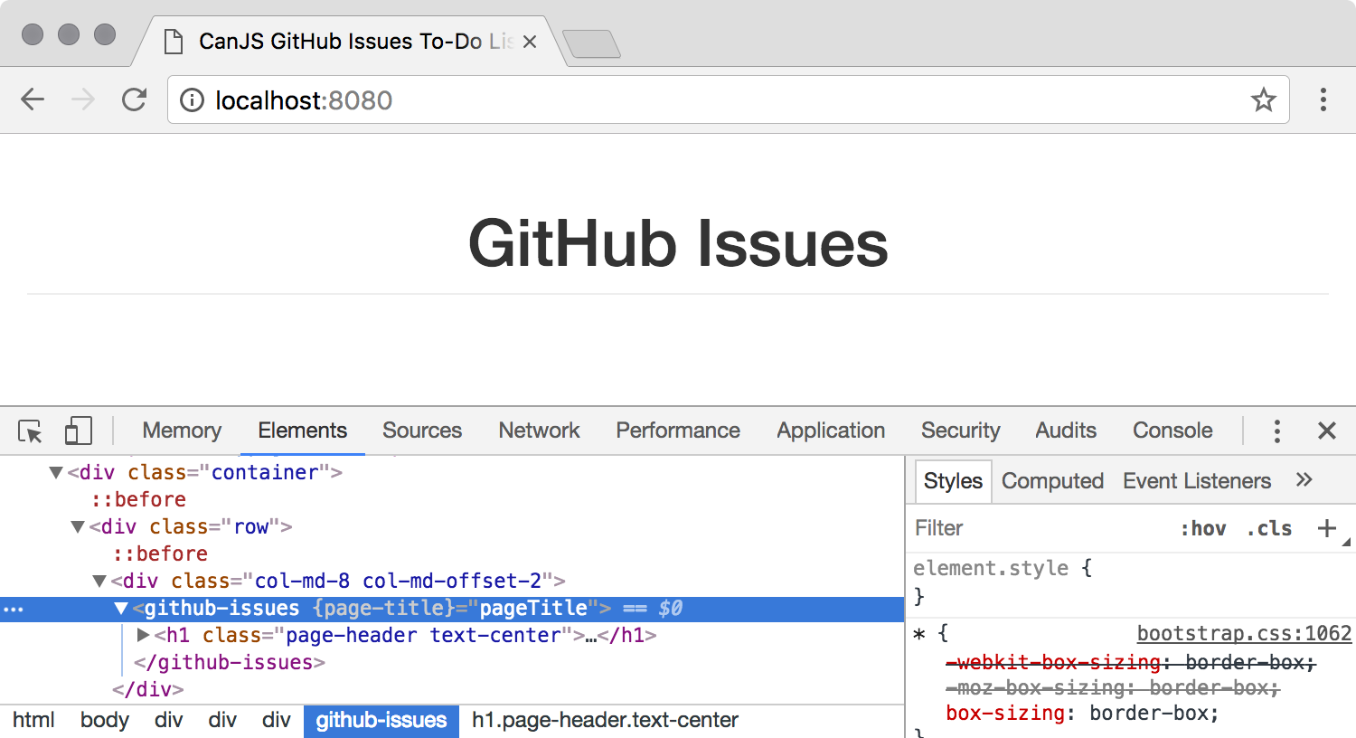Viewport: 1356px width, 738px height.
Task: Select the Elements tab
Action: coord(302,430)
